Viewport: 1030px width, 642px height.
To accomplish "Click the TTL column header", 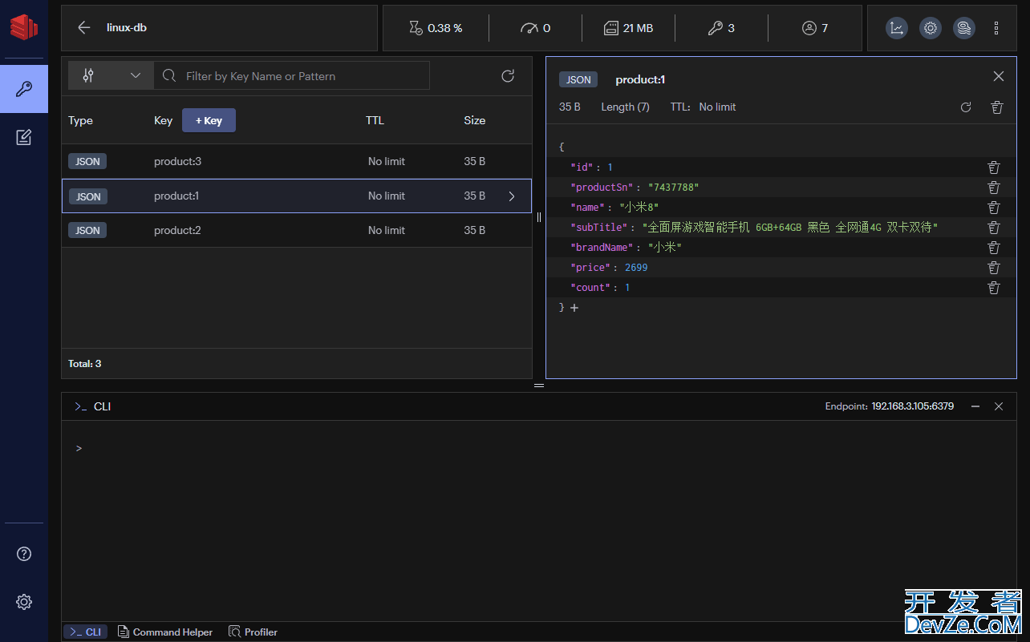I will tap(375, 120).
